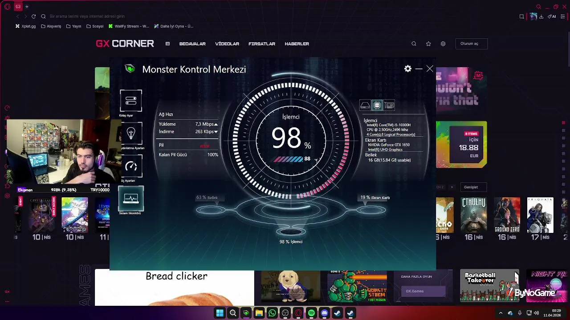This screenshot has width=570, height=320.
Task: Open OBS Studio from the taskbar
Action: click(285, 313)
